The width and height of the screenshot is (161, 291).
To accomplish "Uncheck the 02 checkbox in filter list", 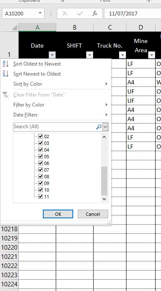I will coord(40,137).
